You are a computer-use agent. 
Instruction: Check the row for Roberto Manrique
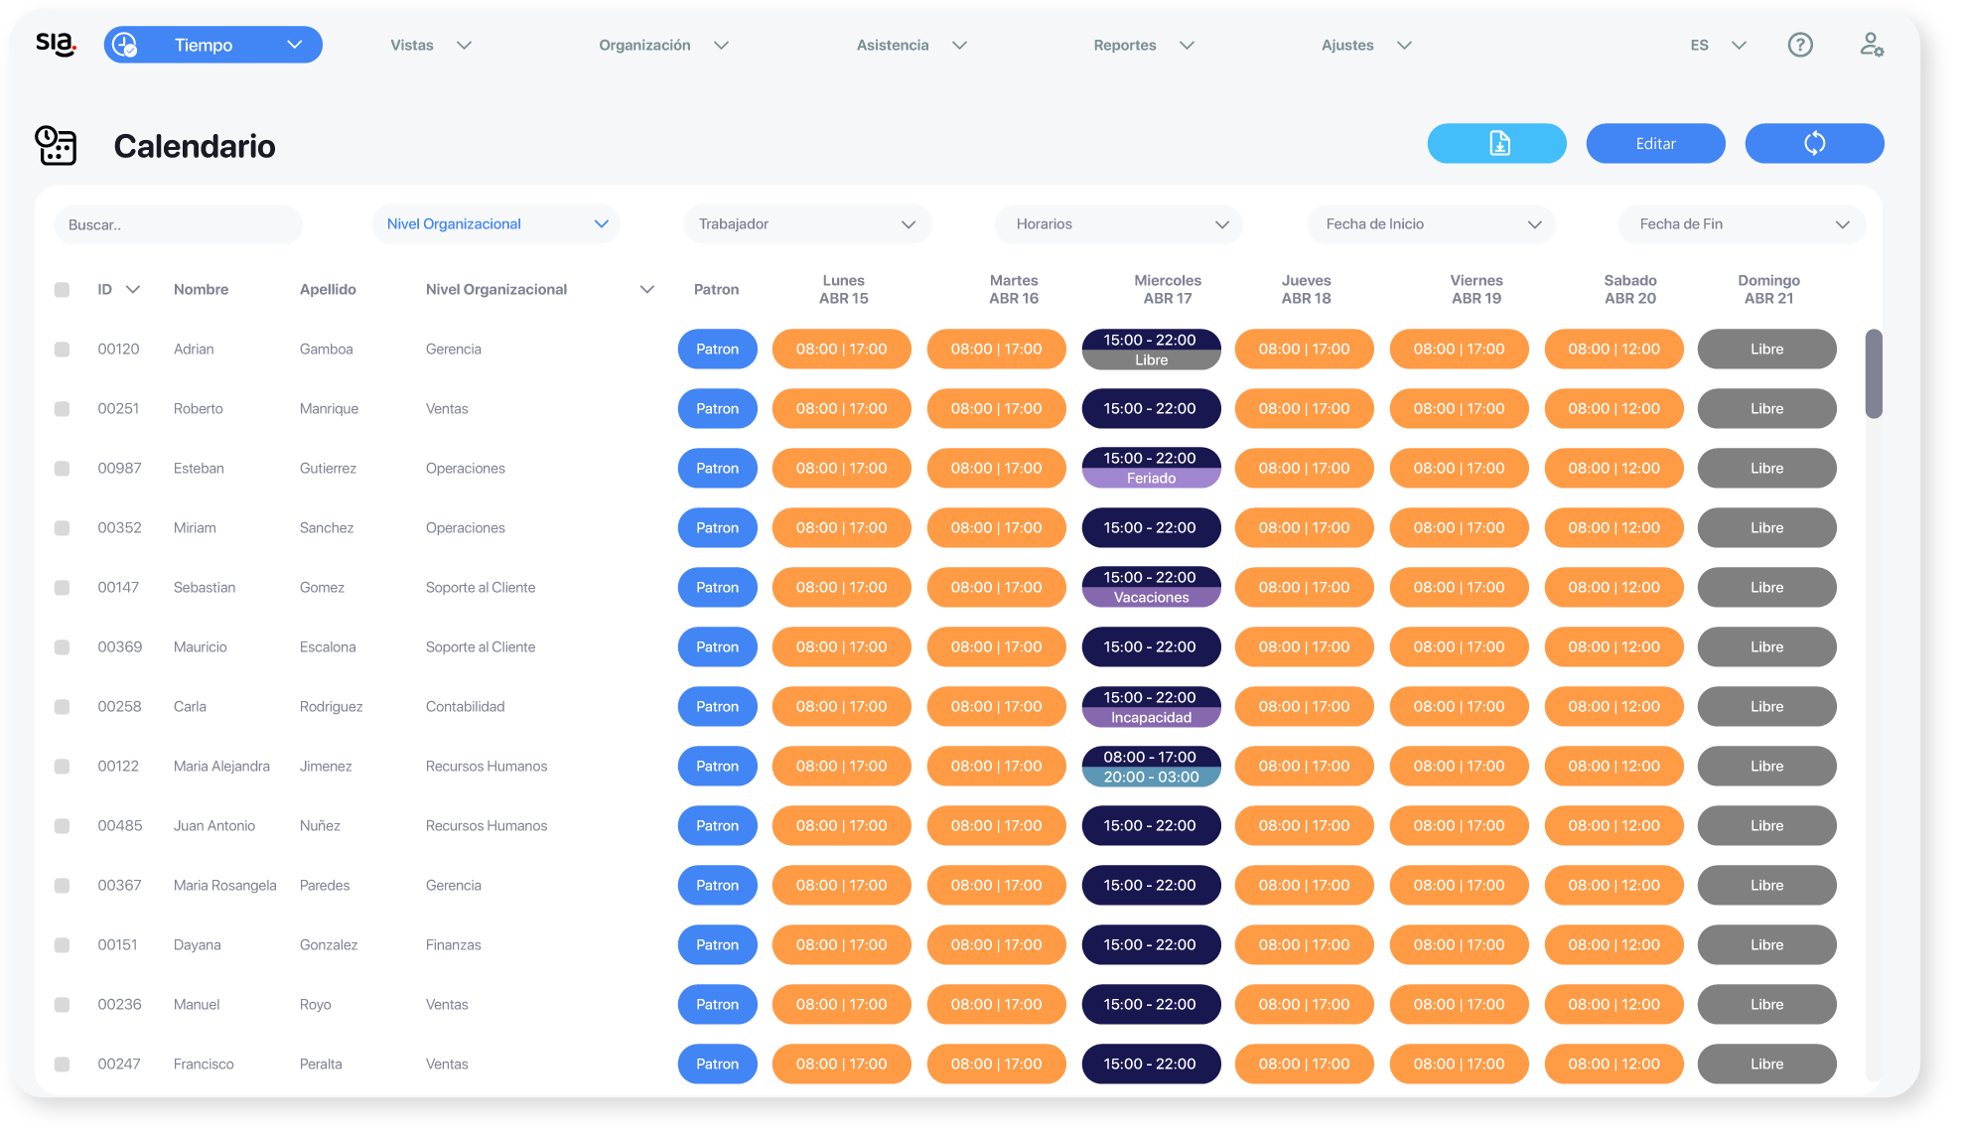[62, 409]
